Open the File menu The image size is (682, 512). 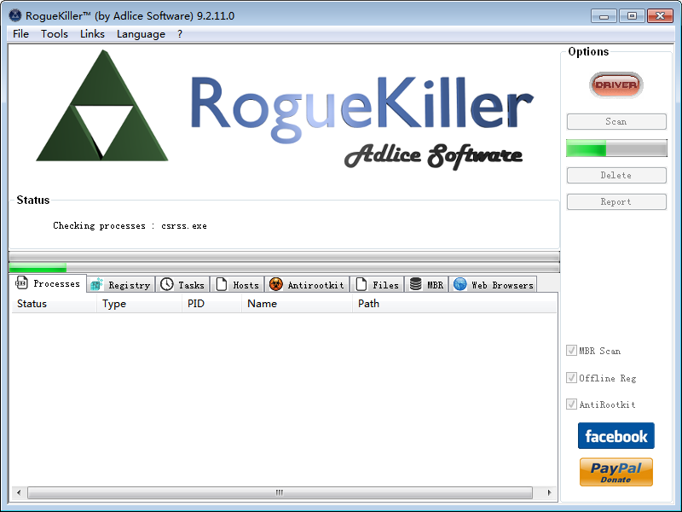pyautogui.click(x=20, y=34)
